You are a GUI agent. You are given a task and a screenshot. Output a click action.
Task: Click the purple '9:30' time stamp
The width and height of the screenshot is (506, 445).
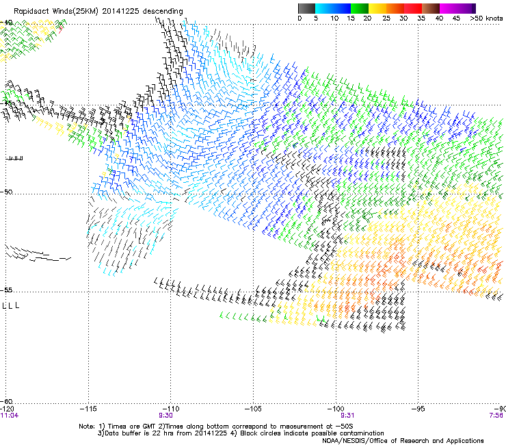[x=165, y=416]
